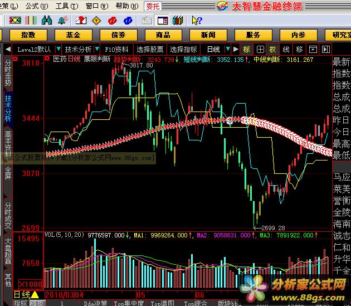Select 技术分析 in the chart toolbar
The image size is (351, 306).
78,49
